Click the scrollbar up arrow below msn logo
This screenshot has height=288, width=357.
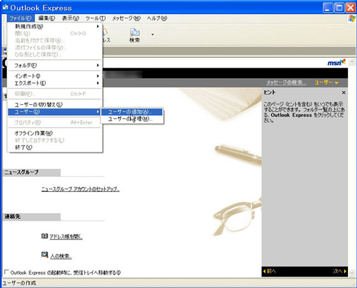352,62
